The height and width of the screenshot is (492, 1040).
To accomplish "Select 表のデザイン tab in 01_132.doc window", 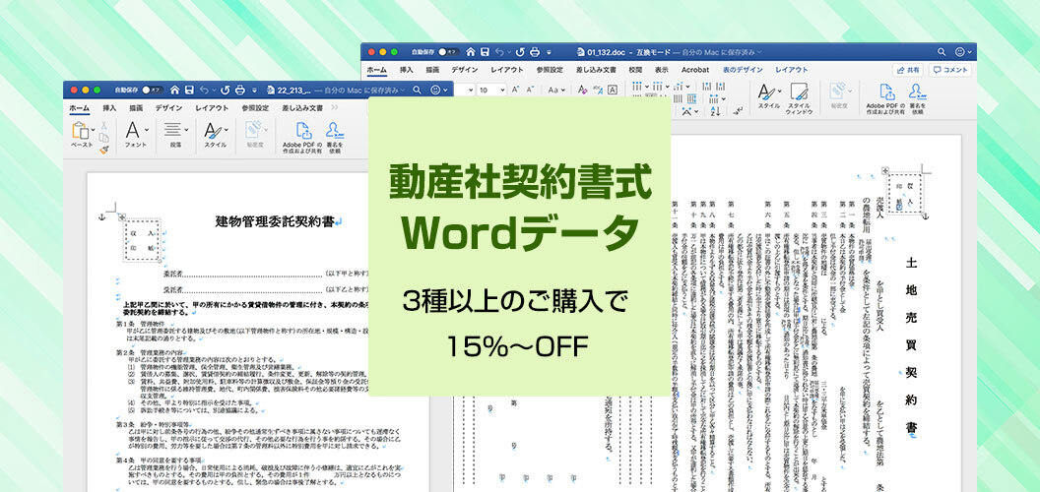I will point(743,70).
